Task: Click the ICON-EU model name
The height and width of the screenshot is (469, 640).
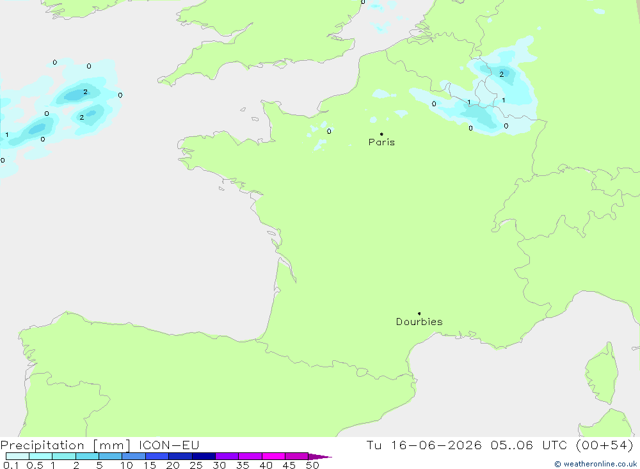Action: tap(169, 445)
